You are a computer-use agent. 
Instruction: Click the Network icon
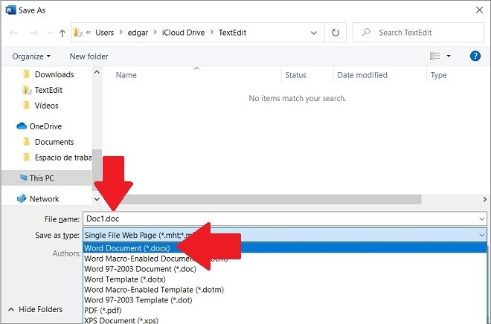pyautogui.click(x=22, y=198)
